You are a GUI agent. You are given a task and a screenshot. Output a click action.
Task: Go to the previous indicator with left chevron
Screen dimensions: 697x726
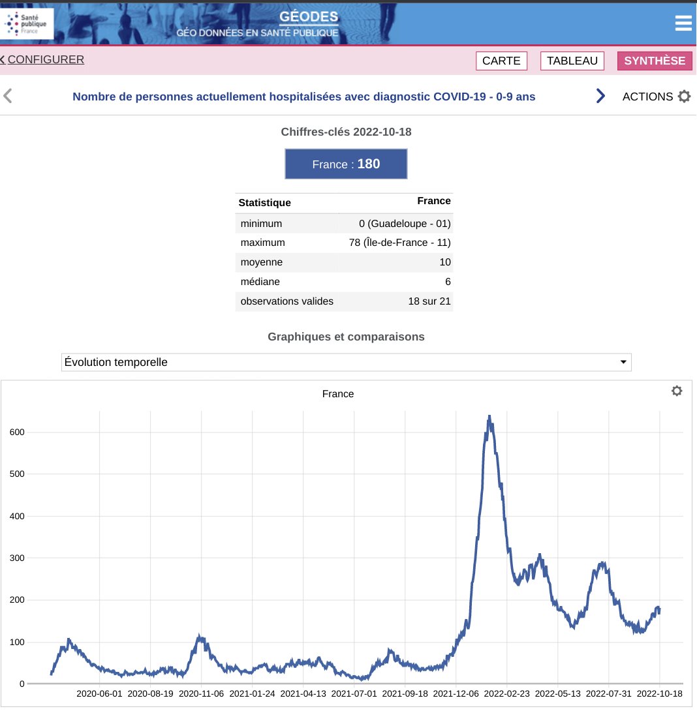(x=7, y=97)
